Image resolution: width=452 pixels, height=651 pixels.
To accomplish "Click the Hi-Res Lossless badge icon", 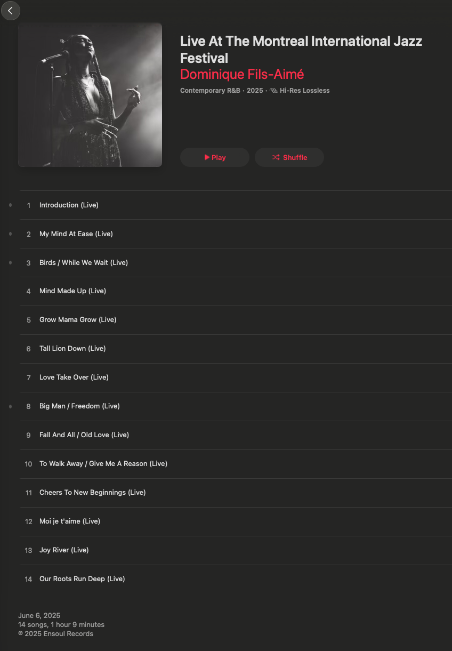I will (273, 91).
